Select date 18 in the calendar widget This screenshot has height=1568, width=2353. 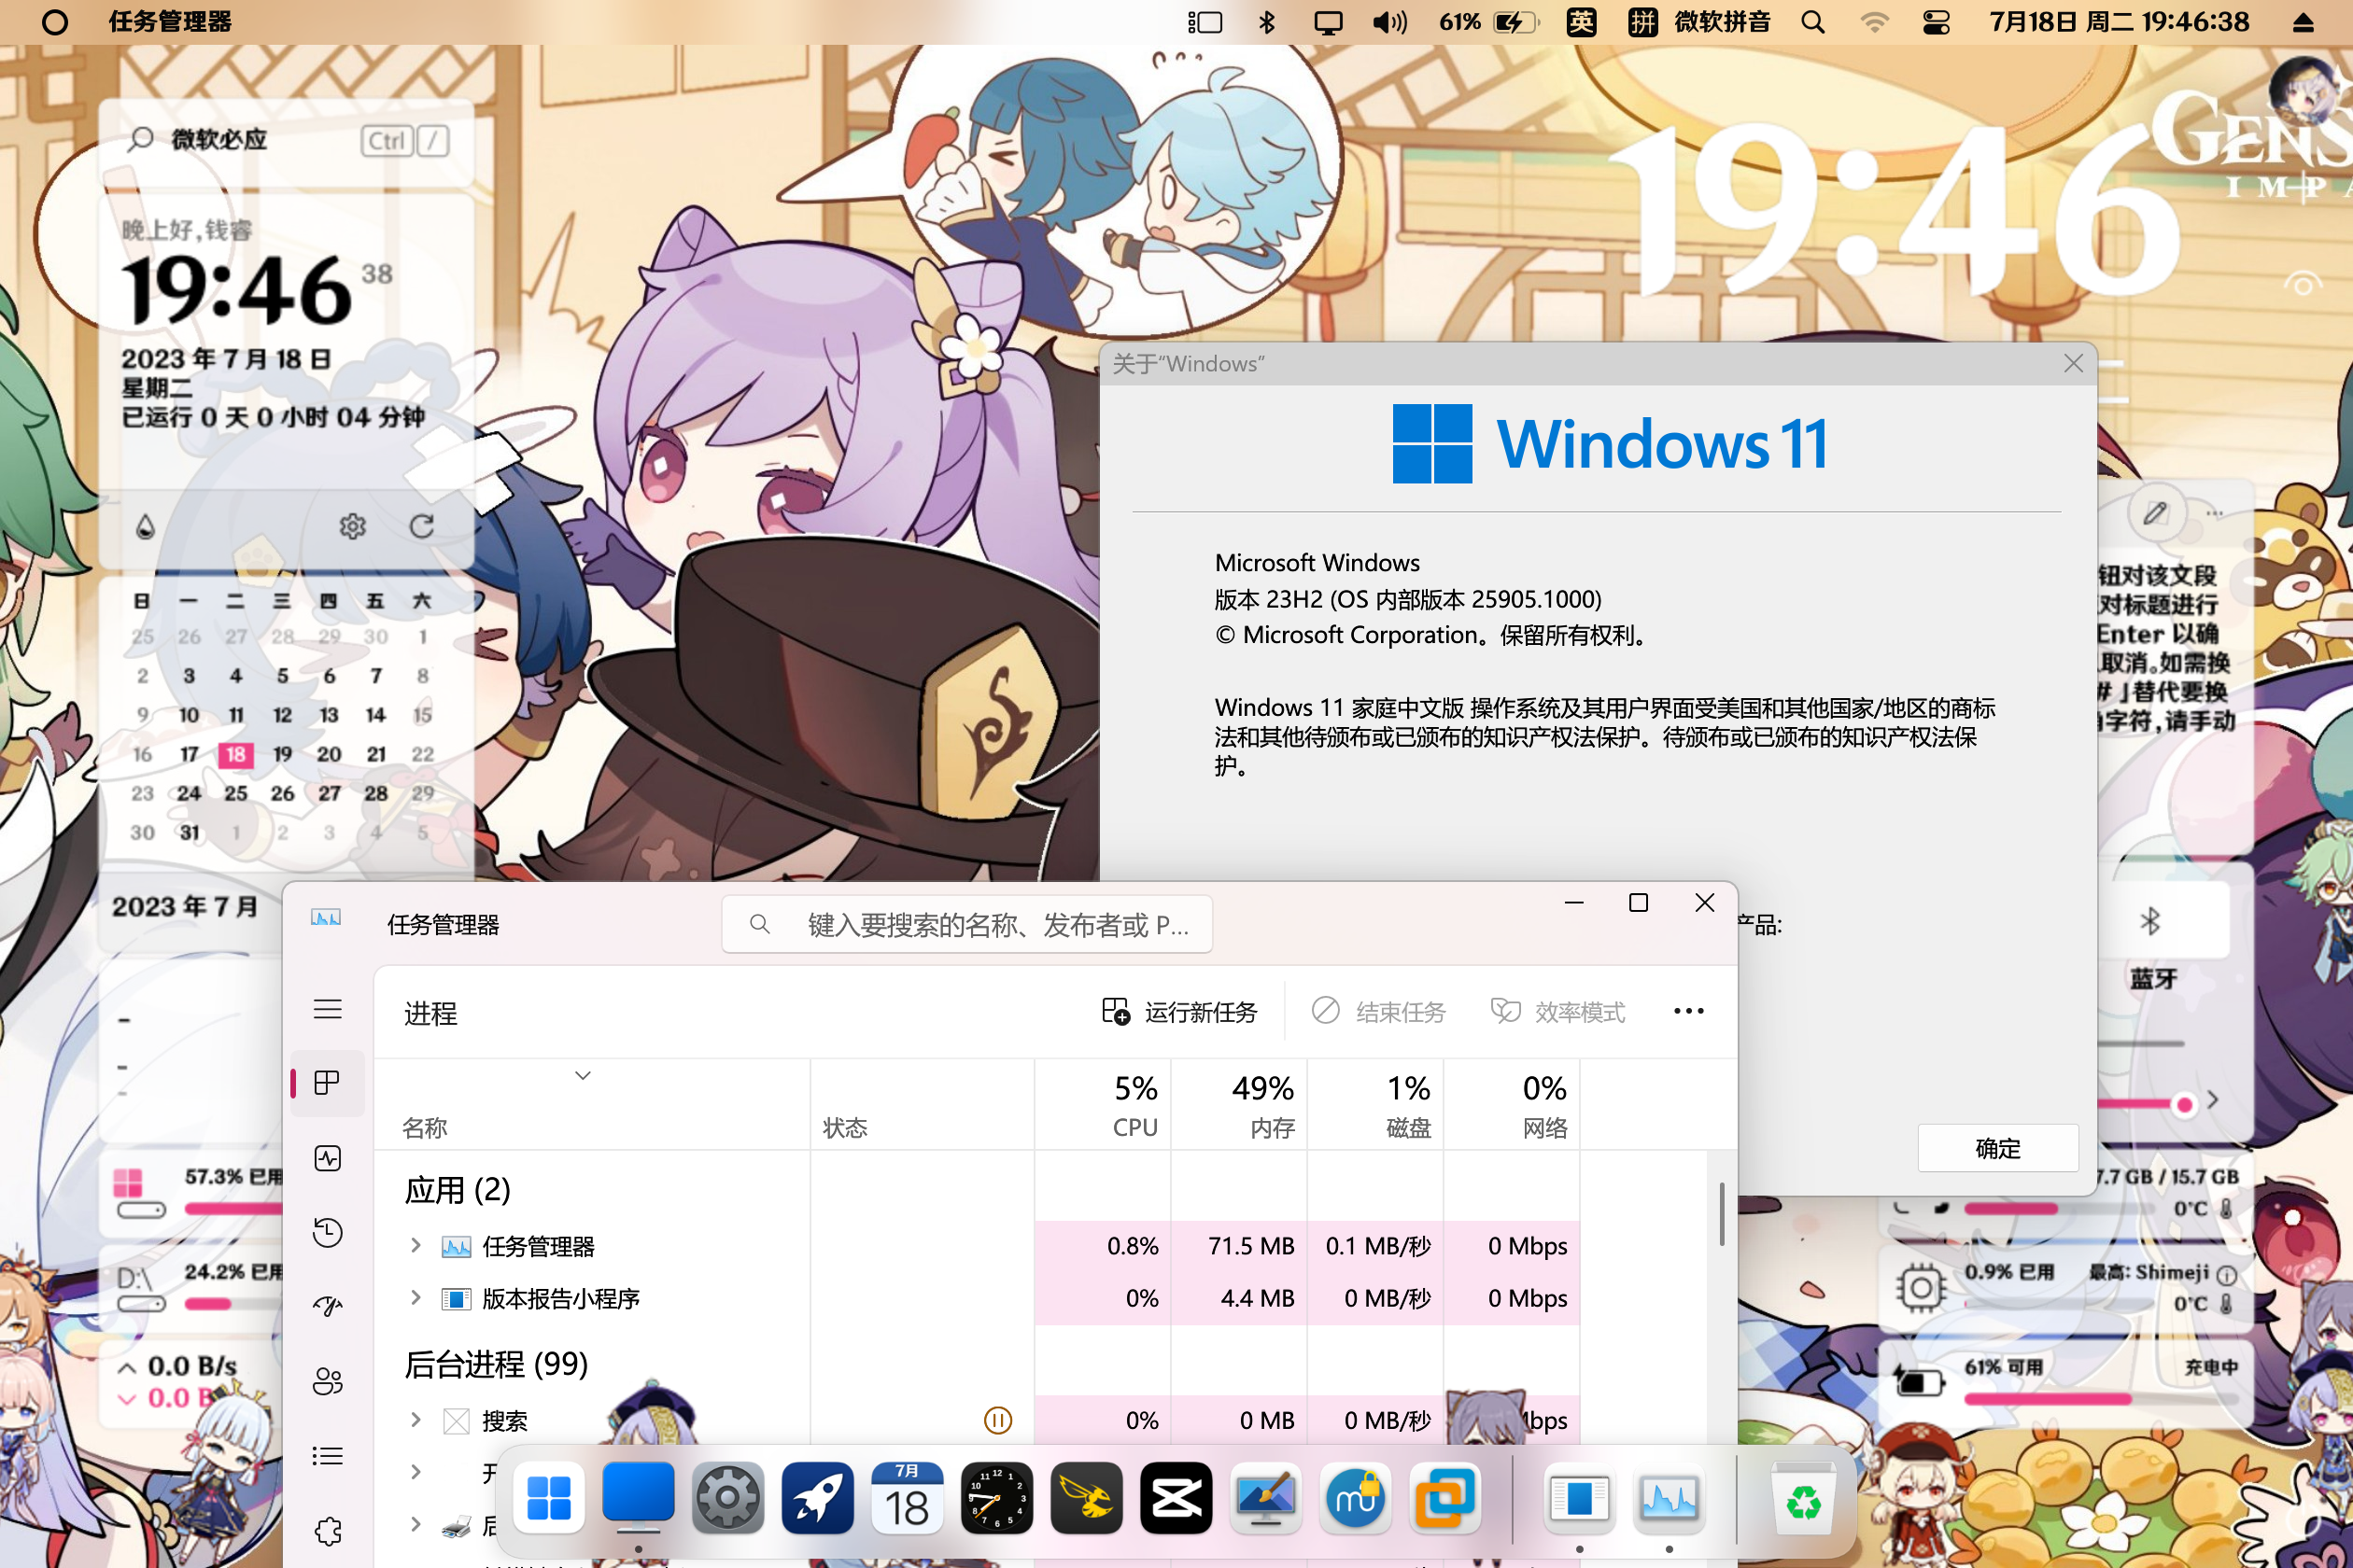click(235, 754)
